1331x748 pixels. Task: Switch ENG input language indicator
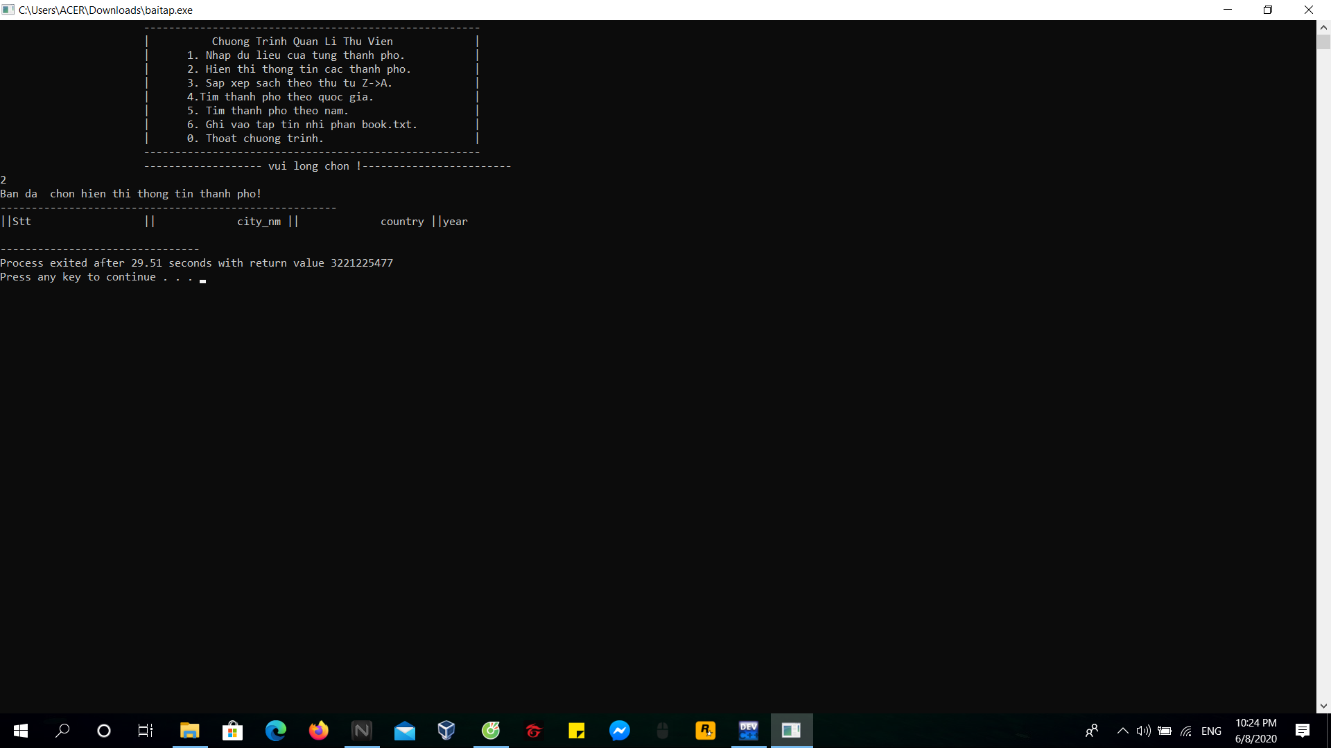[1211, 731]
